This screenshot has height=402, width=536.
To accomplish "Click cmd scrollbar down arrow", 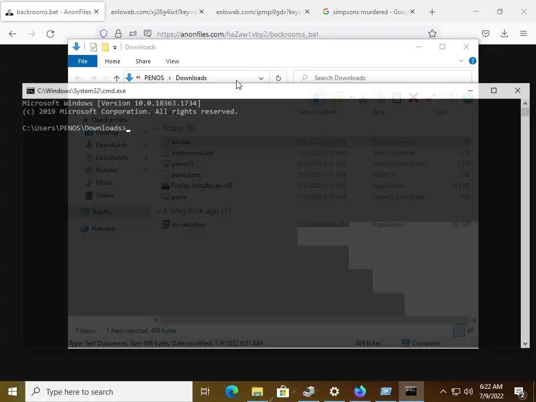I will pyautogui.click(x=525, y=343).
